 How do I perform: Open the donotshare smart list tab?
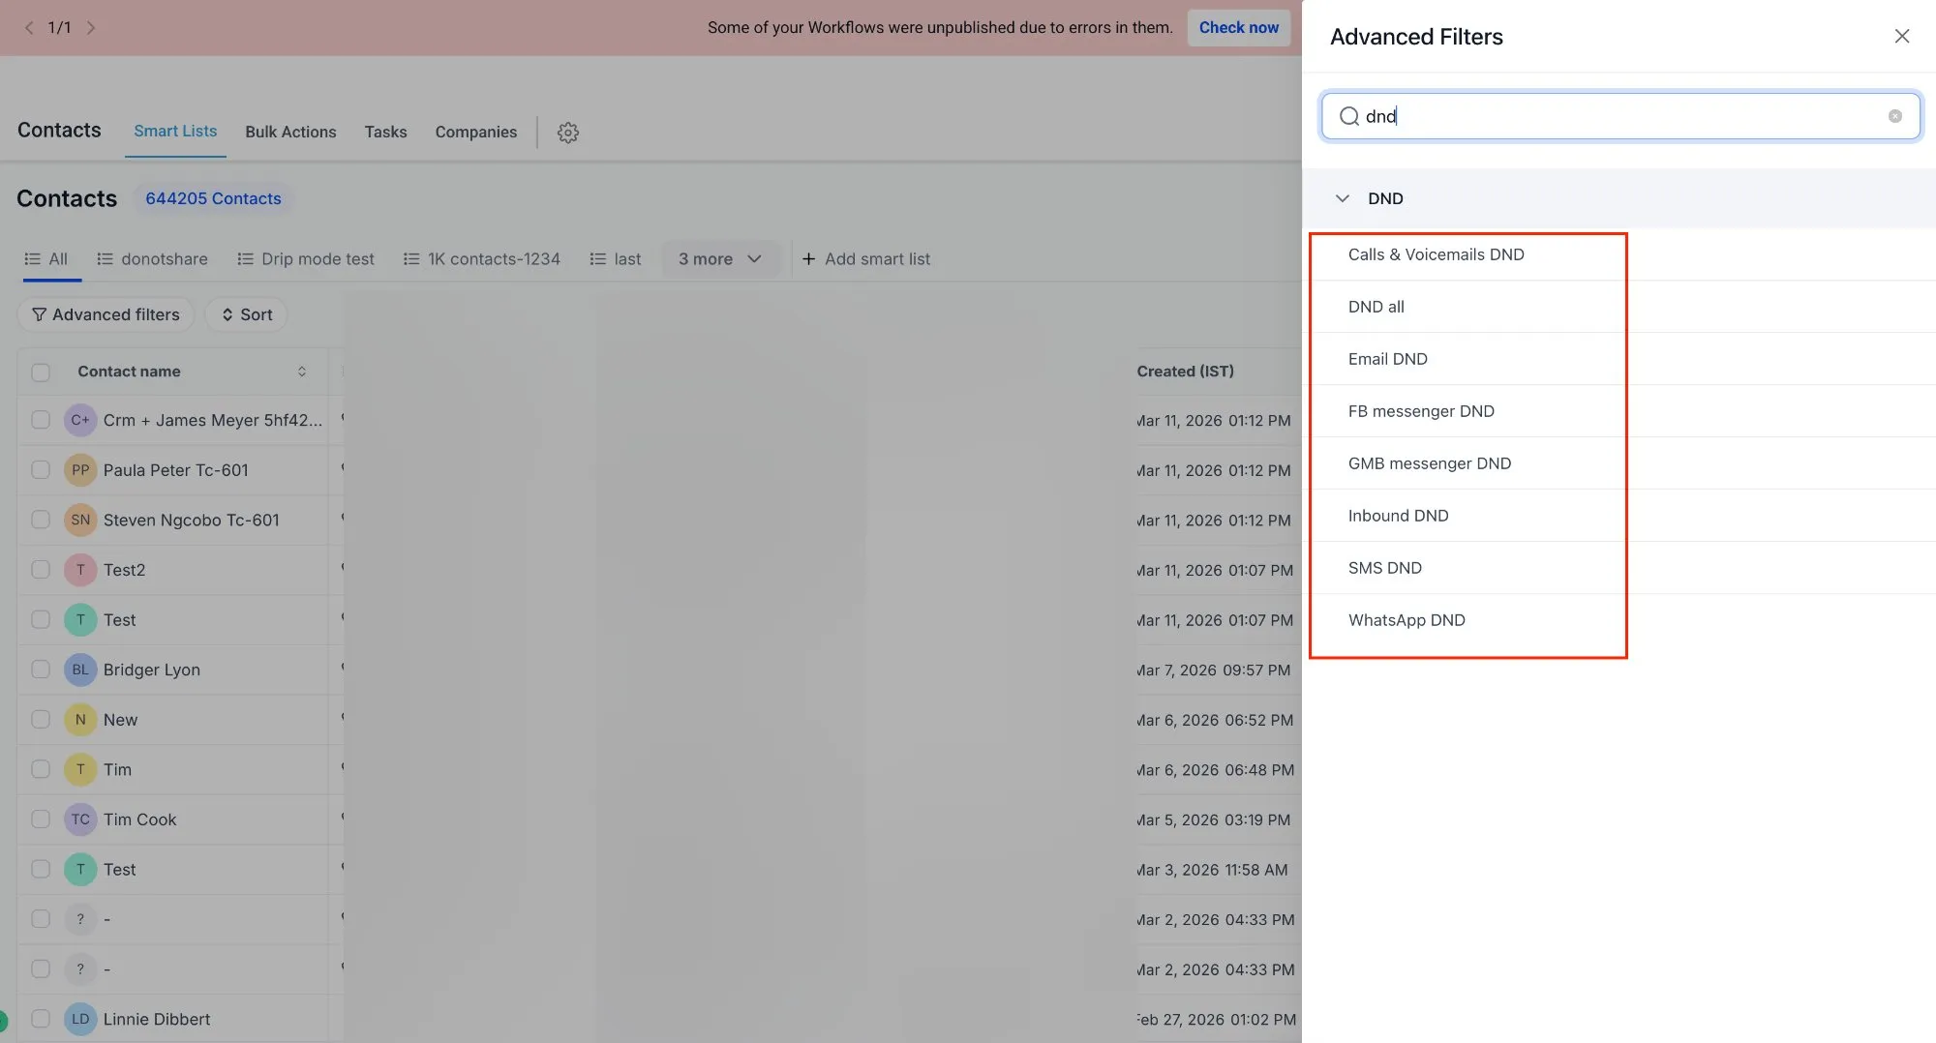164,258
